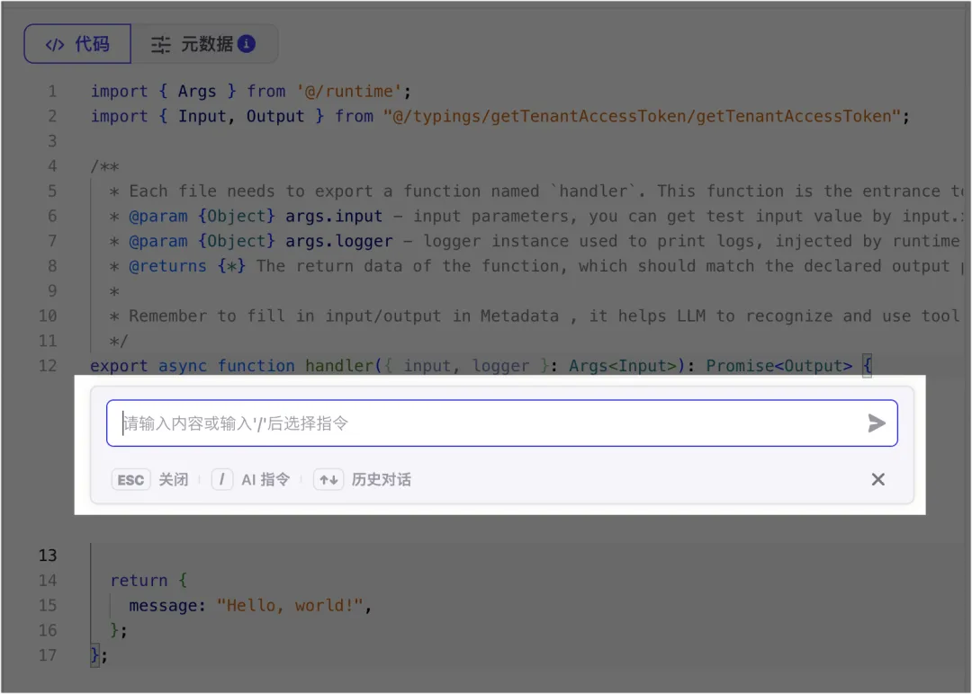Click the Args<Input> type on line 12
The image size is (972, 694).
623,366
